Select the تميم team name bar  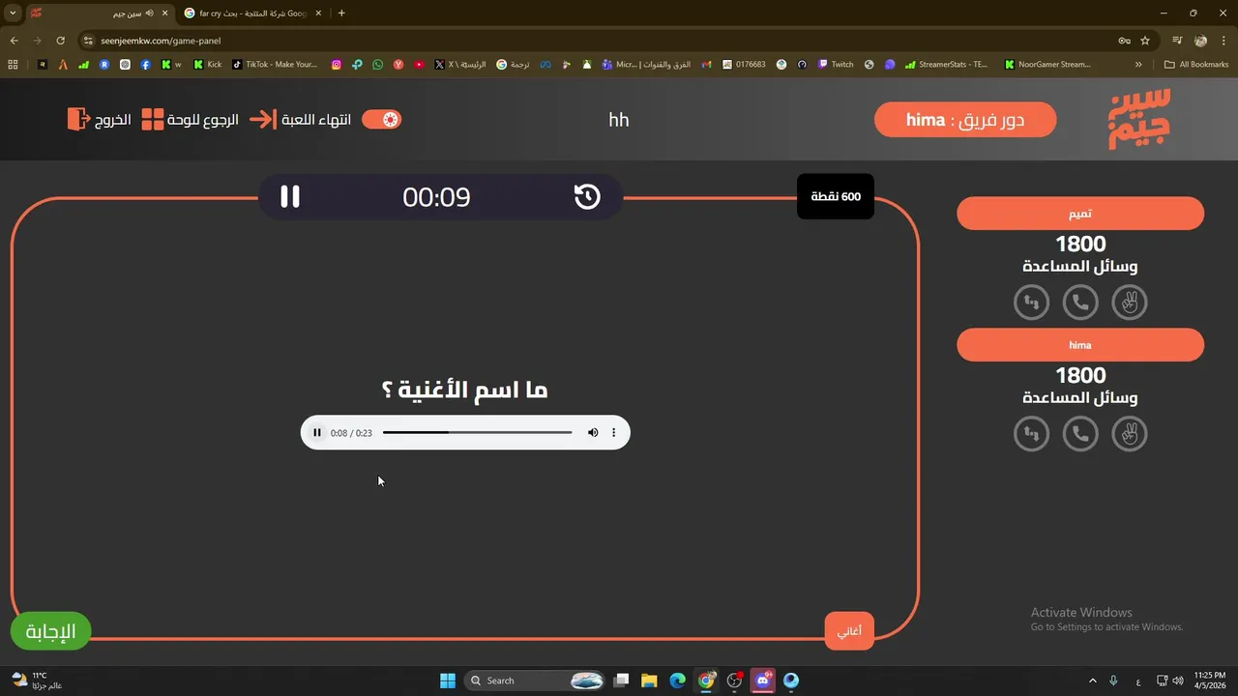pos(1080,214)
